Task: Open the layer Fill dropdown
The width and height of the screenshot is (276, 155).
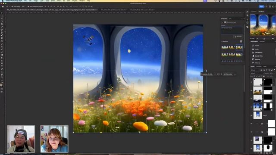Action: click(x=271, y=76)
